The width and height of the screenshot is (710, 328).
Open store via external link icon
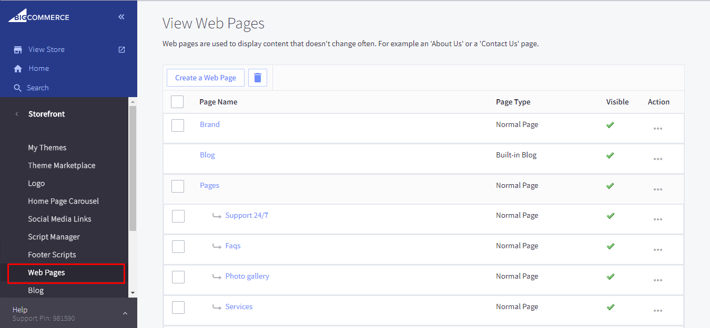[121, 50]
